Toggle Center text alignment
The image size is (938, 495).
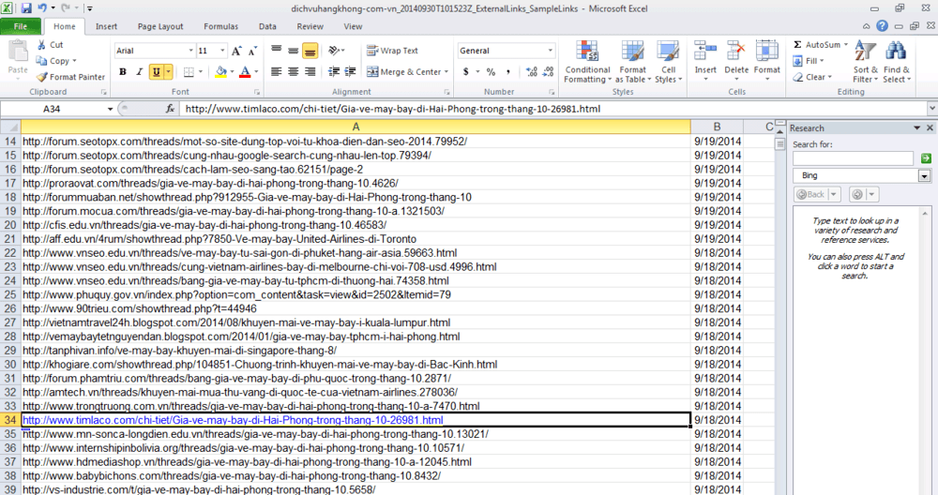coord(293,72)
